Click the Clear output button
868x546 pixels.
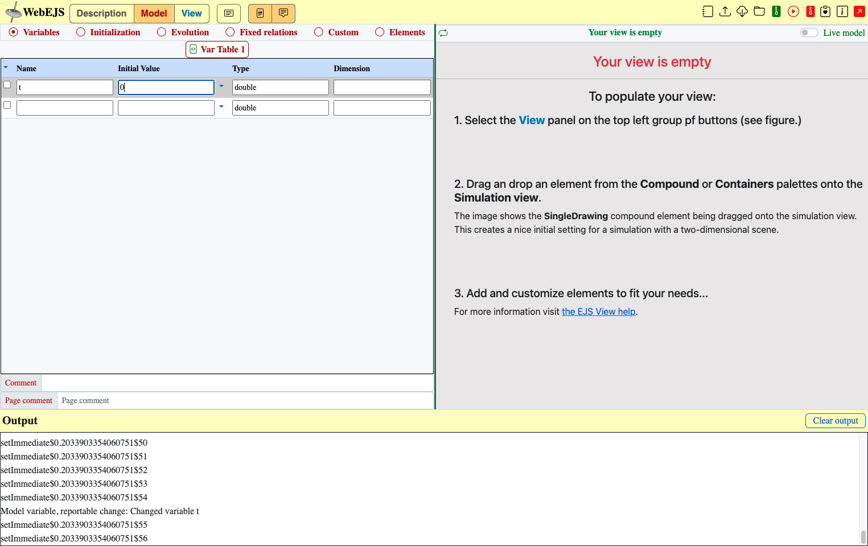pos(836,421)
